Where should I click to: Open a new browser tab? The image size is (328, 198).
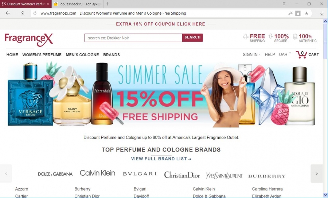[108, 4]
